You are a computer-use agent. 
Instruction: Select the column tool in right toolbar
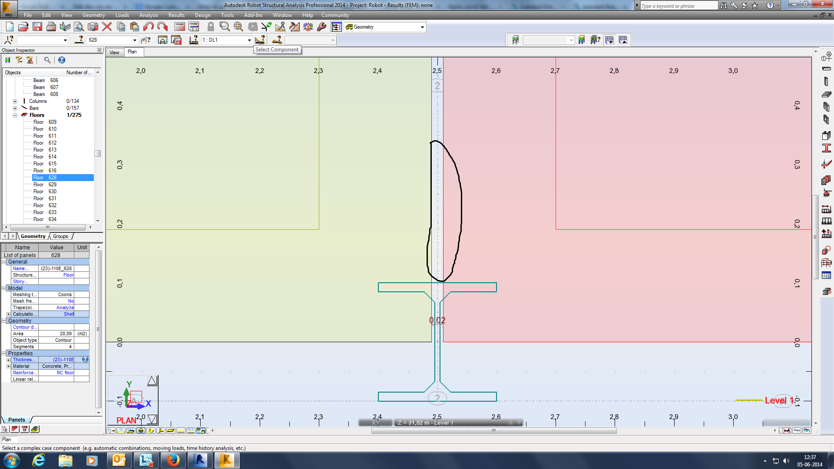(x=827, y=82)
